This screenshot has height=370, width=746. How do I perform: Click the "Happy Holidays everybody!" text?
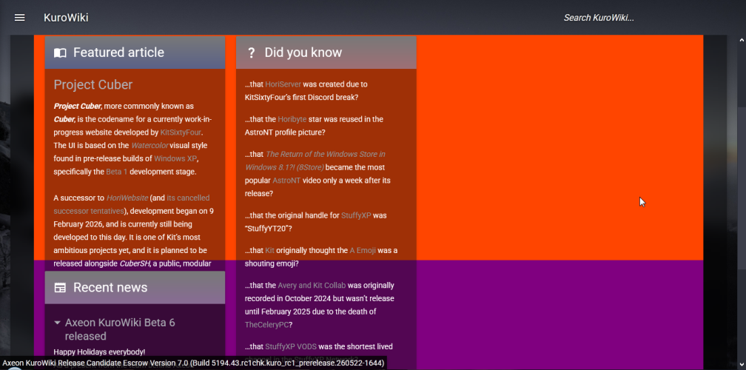tap(99, 352)
